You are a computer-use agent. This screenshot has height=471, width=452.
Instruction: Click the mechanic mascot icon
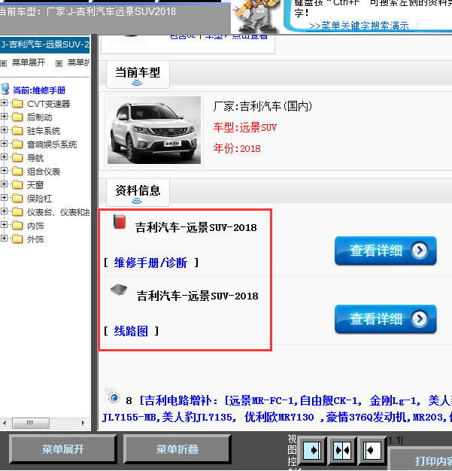255,16
